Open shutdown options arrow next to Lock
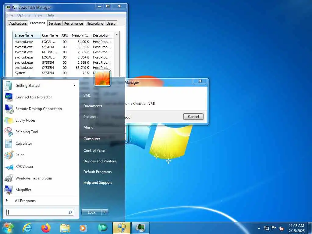The image size is (312, 234). coord(105,212)
